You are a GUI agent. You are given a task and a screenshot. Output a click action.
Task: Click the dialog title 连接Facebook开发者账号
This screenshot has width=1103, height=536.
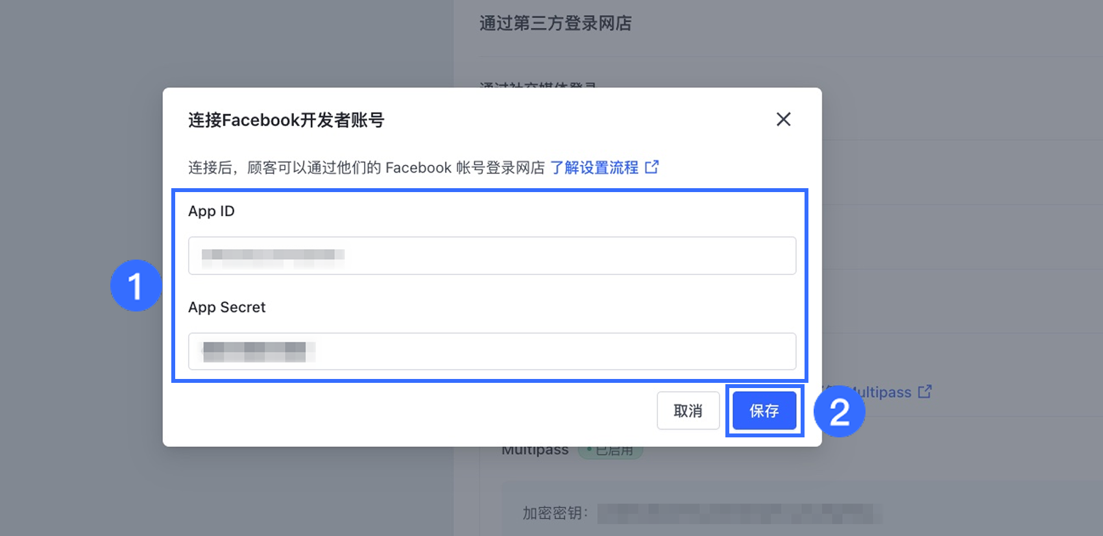point(286,120)
